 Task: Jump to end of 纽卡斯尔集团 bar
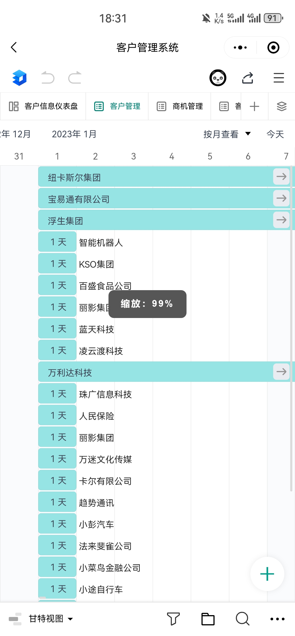click(281, 177)
